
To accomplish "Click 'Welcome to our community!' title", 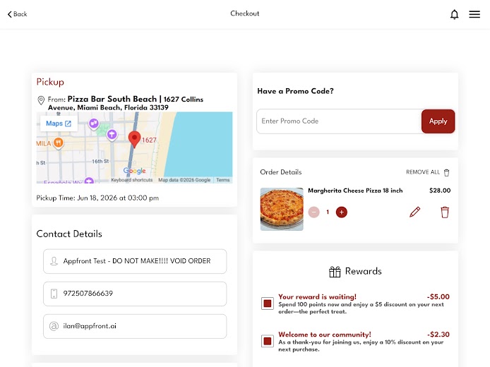I will (x=325, y=335).
